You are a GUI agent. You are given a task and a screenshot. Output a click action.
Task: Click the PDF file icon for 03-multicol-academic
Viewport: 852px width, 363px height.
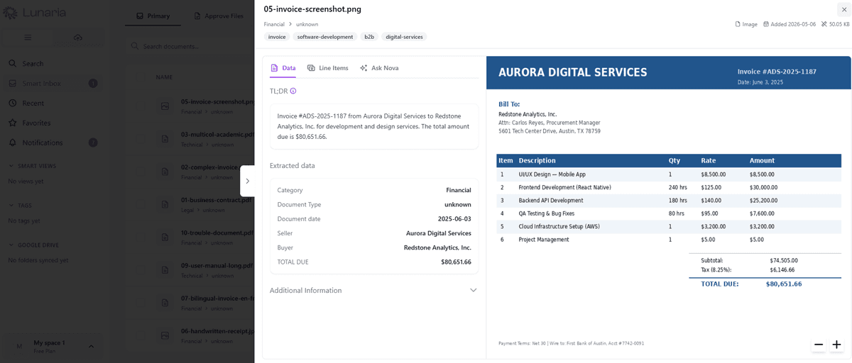[165, 139]
